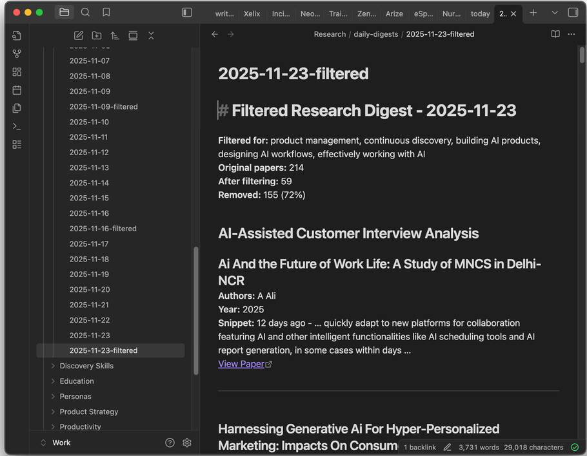The image size is (587, 456).
Task: Open the terminal icon in the left ribbon
Action: 17,126
